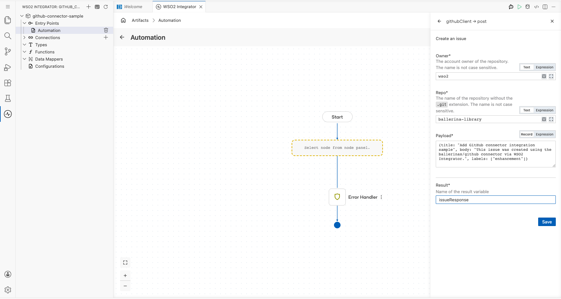This screenshot has height=299, width=561.
Task: Open more actions ellipsis in editor toolbar
Action: (553, 7)
